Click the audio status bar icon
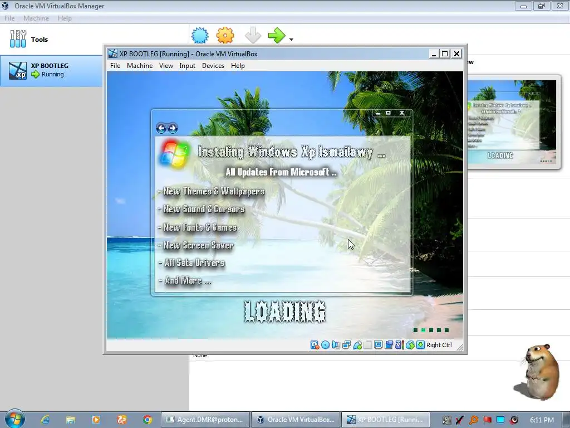 click(x=336, y=344)
